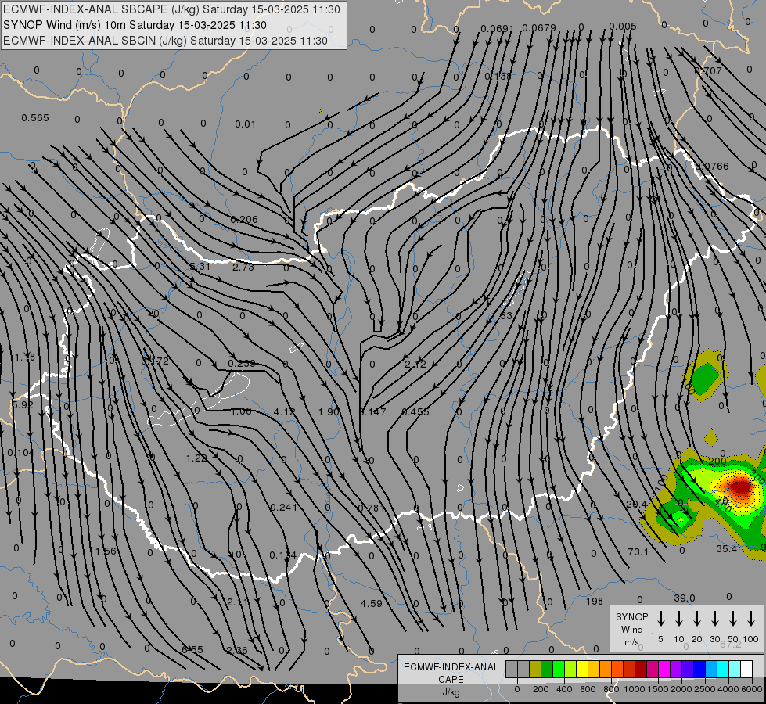766x704 pixels.
Task: Pick the white swatch at the legend's end
Action: pyautogui.click(x=746, y=670)
